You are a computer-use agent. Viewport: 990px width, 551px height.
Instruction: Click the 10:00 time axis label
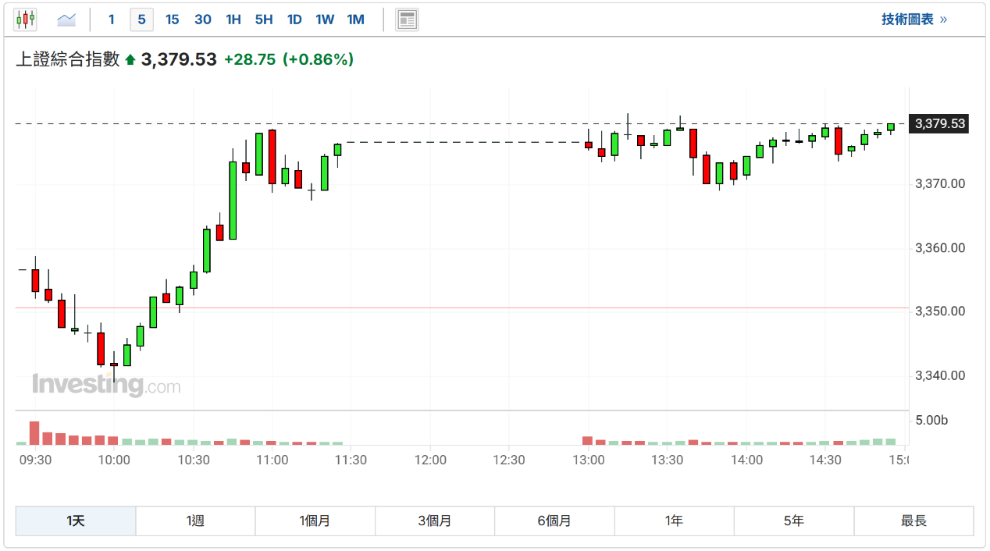click(114, 460)
